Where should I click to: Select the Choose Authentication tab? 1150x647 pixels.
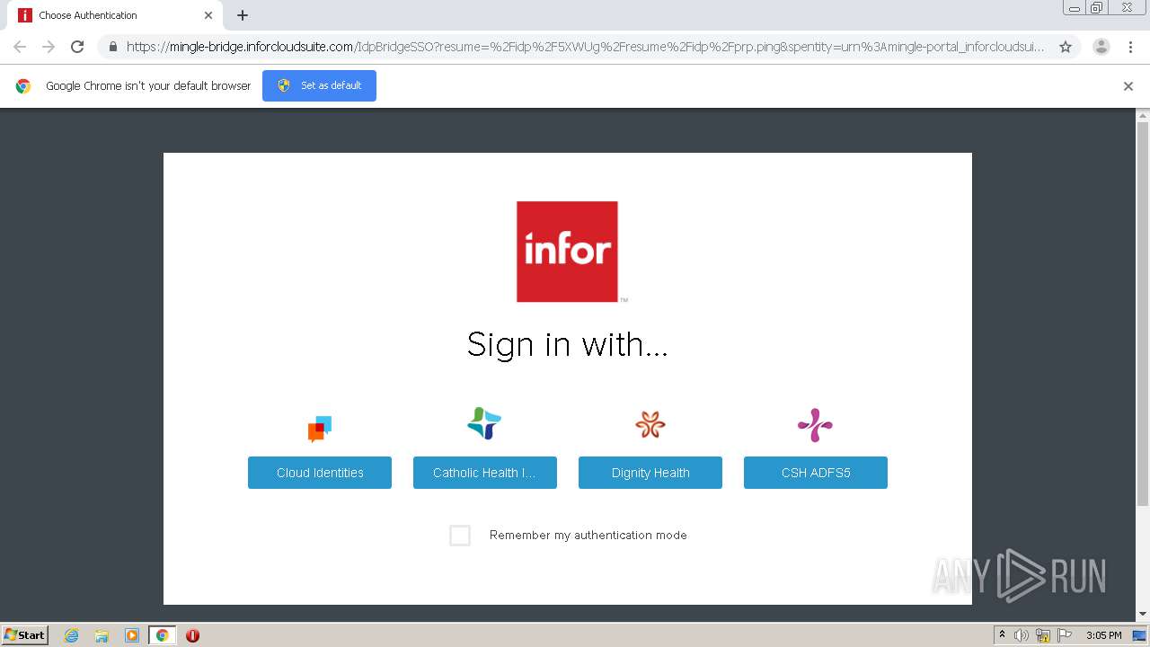click(x=115, y=15)
